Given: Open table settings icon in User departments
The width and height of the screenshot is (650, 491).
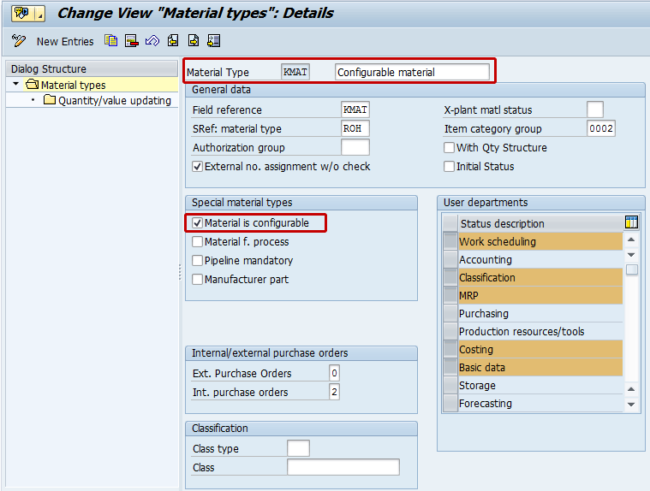Looking at the screenshot, I should tap(632, 223).
